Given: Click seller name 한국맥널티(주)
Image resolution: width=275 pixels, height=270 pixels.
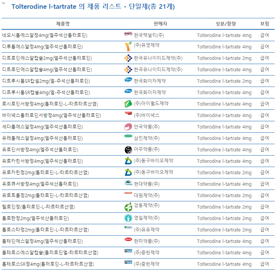Looking at the screenshot, I should point(149,35).
